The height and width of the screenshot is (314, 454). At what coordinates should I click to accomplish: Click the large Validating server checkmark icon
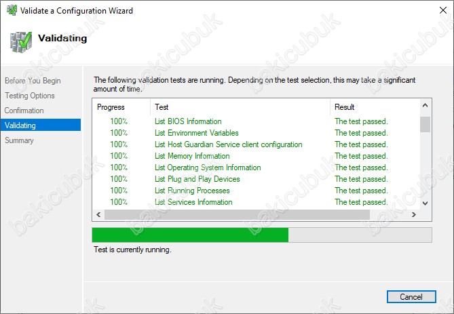click(x=21, y=42)
